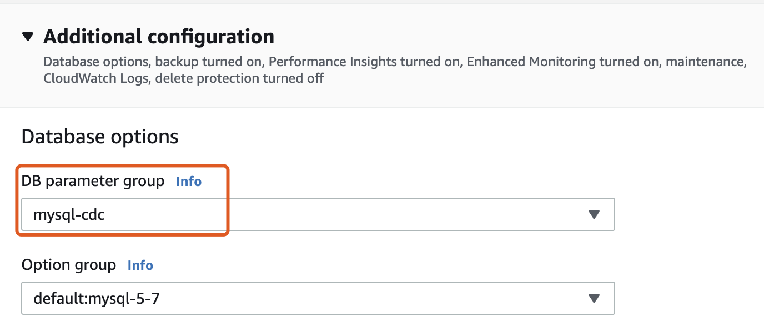Screen dimensions: 764x331
Task: Click the "CloudWatch Logs, delete protection" text line
Action: click(x=184, y=78)
